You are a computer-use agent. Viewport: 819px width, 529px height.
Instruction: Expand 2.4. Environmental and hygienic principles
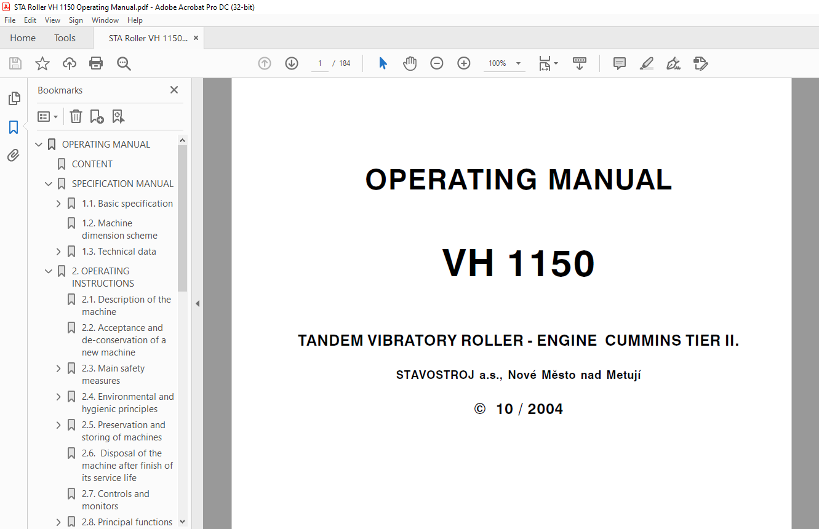tap(58, 397)
